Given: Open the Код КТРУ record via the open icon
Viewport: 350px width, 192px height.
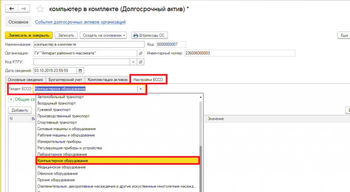Looking at the screenshot, I should click(x=140, y=62).
